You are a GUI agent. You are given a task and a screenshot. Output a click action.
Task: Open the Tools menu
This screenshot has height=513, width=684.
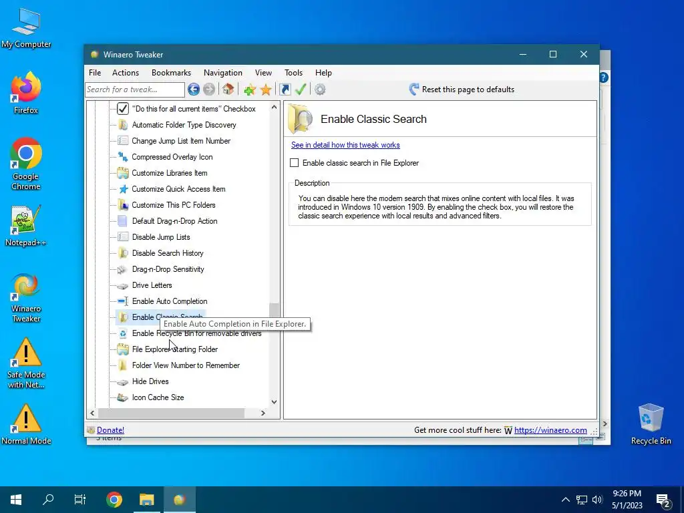293,73
